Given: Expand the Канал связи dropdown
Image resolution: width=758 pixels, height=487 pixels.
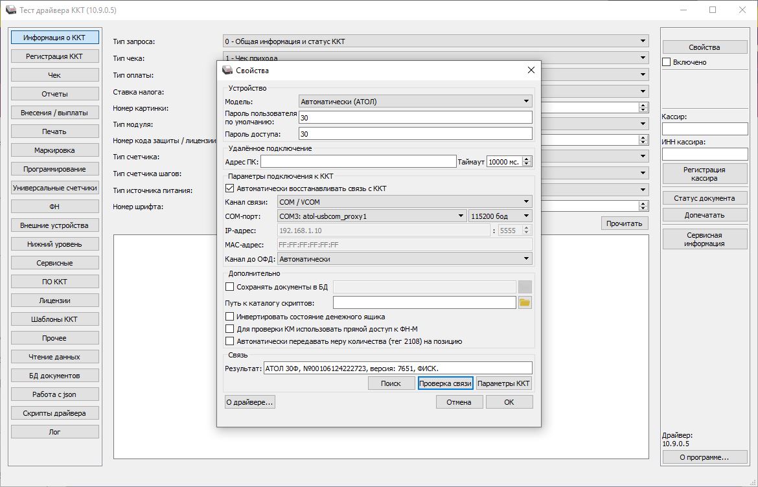Looking at the screenshot, I should click(x=404, y=201).
